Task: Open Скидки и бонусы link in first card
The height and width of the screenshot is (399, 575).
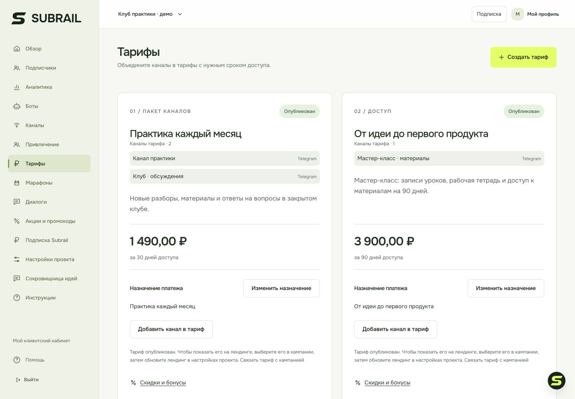Action: tap(163, 383)
